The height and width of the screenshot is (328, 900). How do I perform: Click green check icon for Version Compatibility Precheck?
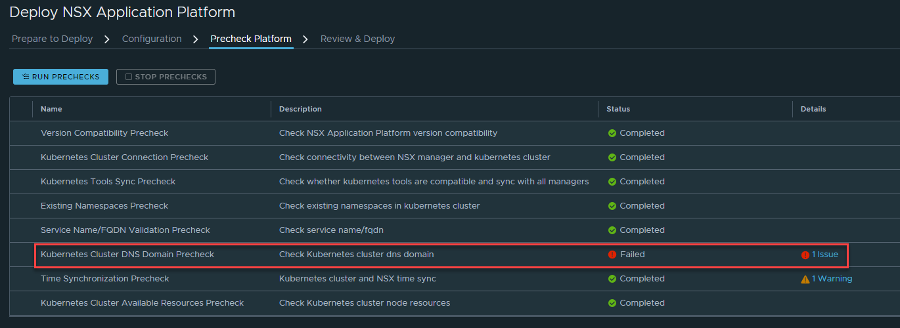(x=612, y=133)
